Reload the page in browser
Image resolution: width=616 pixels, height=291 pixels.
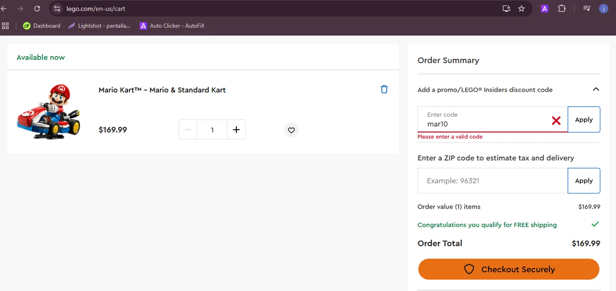37,9
